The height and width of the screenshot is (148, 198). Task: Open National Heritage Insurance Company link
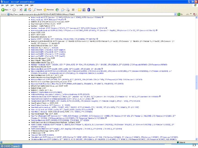pos(60,94)
